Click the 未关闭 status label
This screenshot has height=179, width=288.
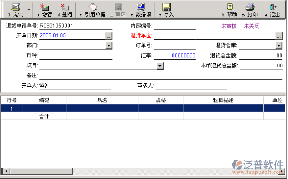(252, 26)
